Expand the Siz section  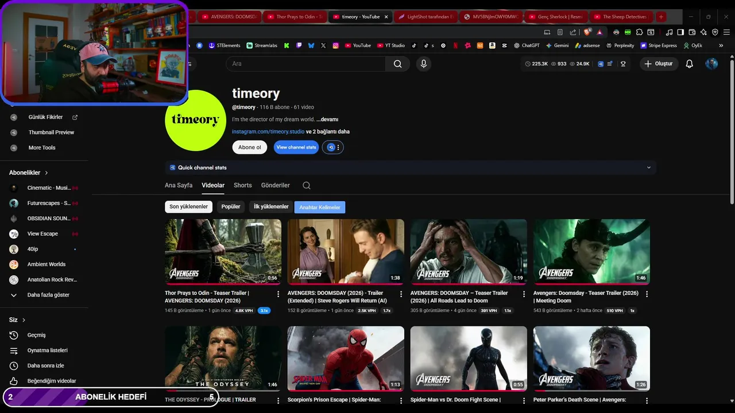[x=17, y=320]
